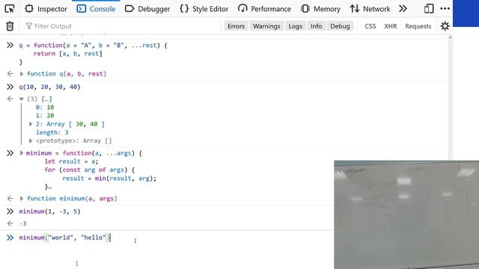Viewport: 479px width, 269px height.
Task: Select the -3 output value
Action: point(22,223)
